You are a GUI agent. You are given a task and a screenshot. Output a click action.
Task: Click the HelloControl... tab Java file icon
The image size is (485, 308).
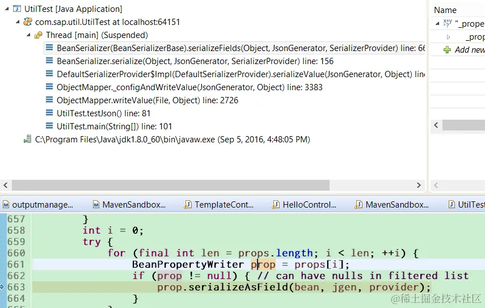[276, 204]
